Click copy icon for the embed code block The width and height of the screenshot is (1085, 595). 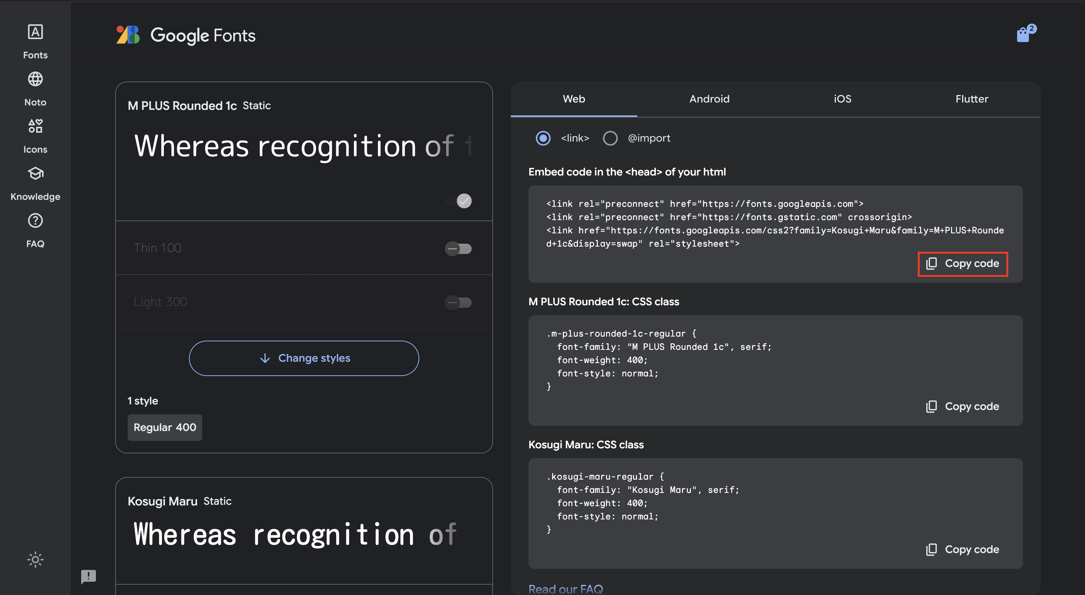coord(931,264)
